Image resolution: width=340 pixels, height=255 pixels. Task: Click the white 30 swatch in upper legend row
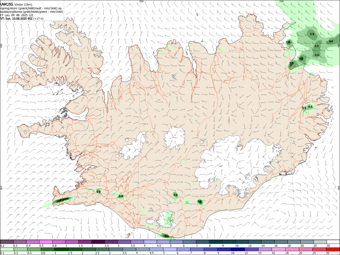pos(333,242)
